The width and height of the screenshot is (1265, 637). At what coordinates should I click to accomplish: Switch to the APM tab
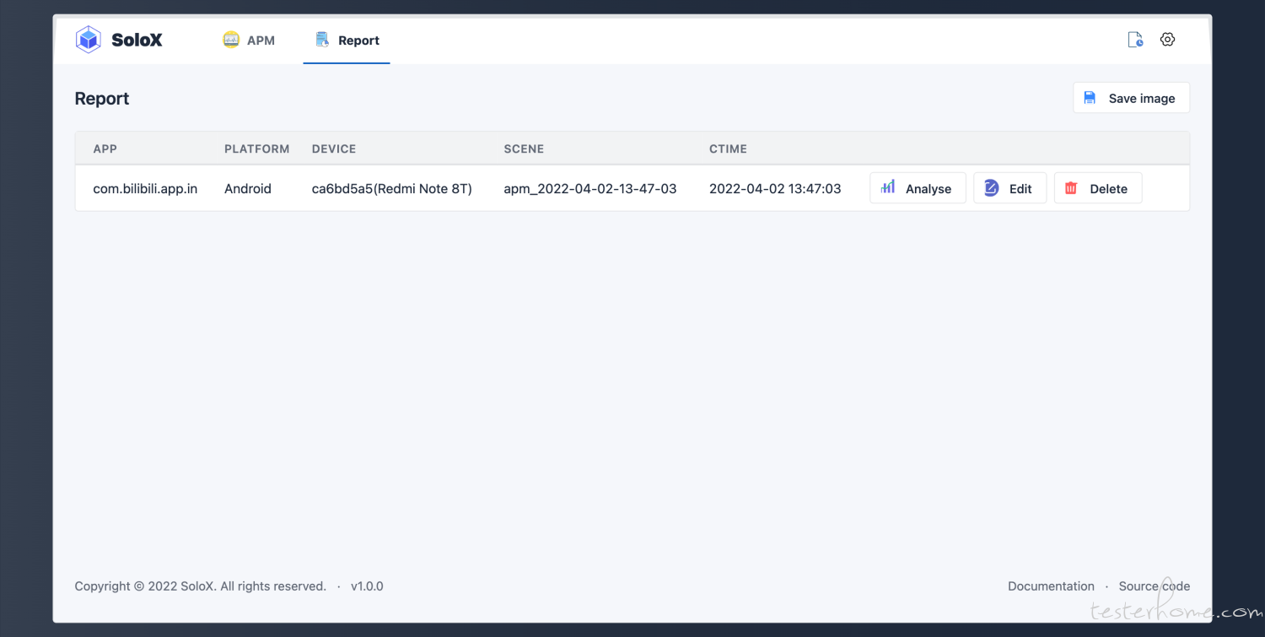[261, 40]
